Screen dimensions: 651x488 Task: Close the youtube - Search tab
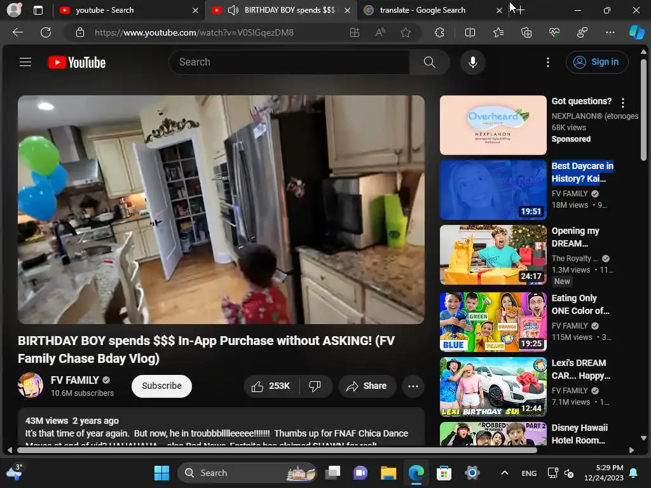[196, 10]
